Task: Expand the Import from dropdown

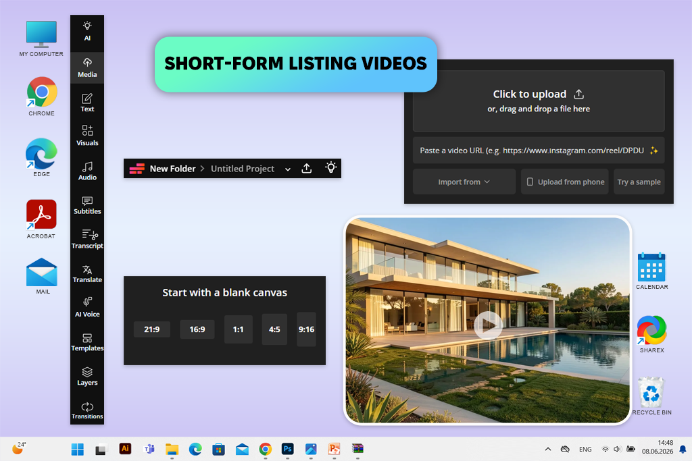Action: [464, 182]
